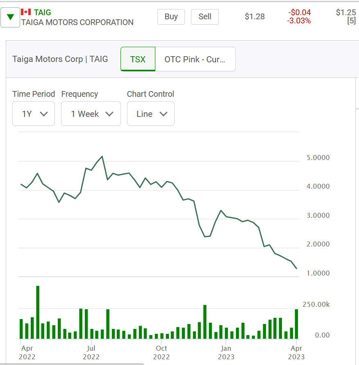Click the 5.0000 price axis label
Viewport: 359px width, 365px height.
[318, 157]
